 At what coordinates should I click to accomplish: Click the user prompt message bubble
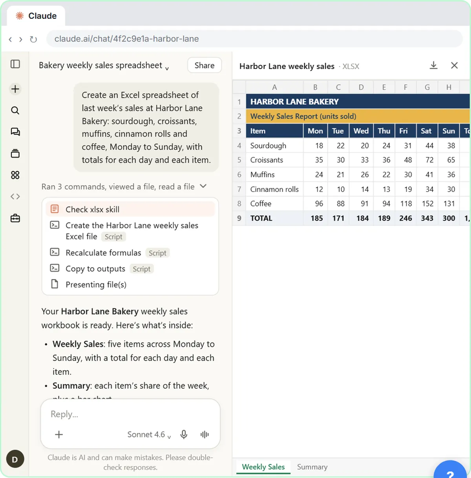point(146,127)
